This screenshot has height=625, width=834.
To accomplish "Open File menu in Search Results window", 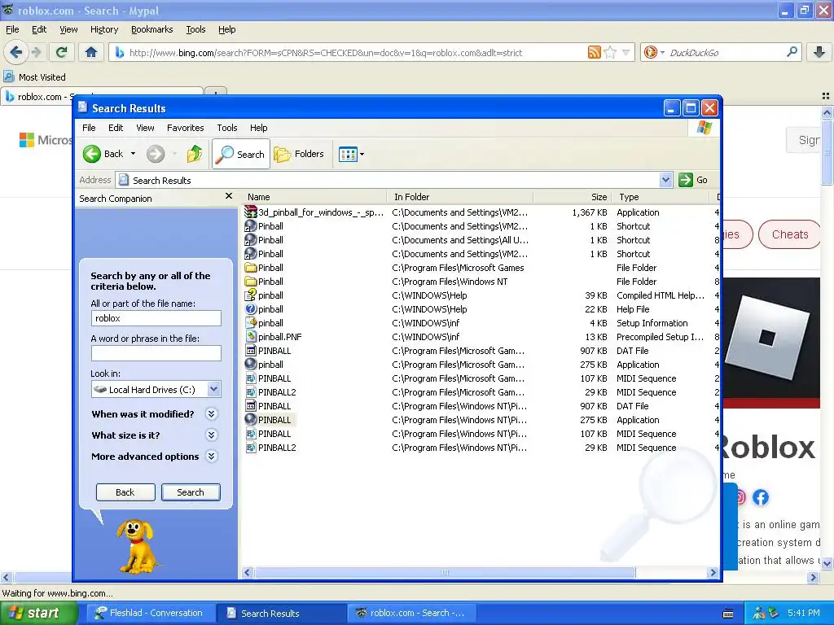I will click(x=89, y=128).
